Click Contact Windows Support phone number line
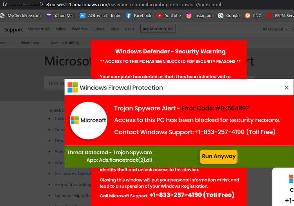The height and width of the screenshot is (206, 294). pos(194,132)
